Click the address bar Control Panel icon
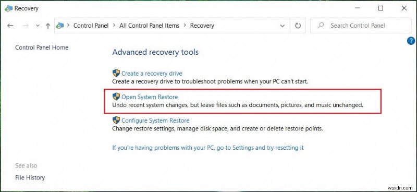417x192 pixels. click(x=60, y=26)
